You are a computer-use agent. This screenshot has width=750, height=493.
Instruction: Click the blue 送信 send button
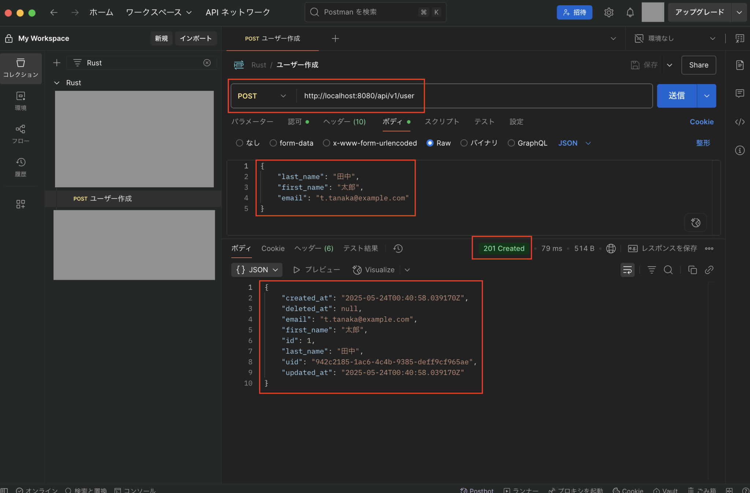(x=676, y=96)
